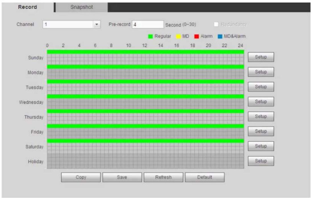Screen dimensions: 311x198
Task: Click the Holiday day label
Action: 36,162
